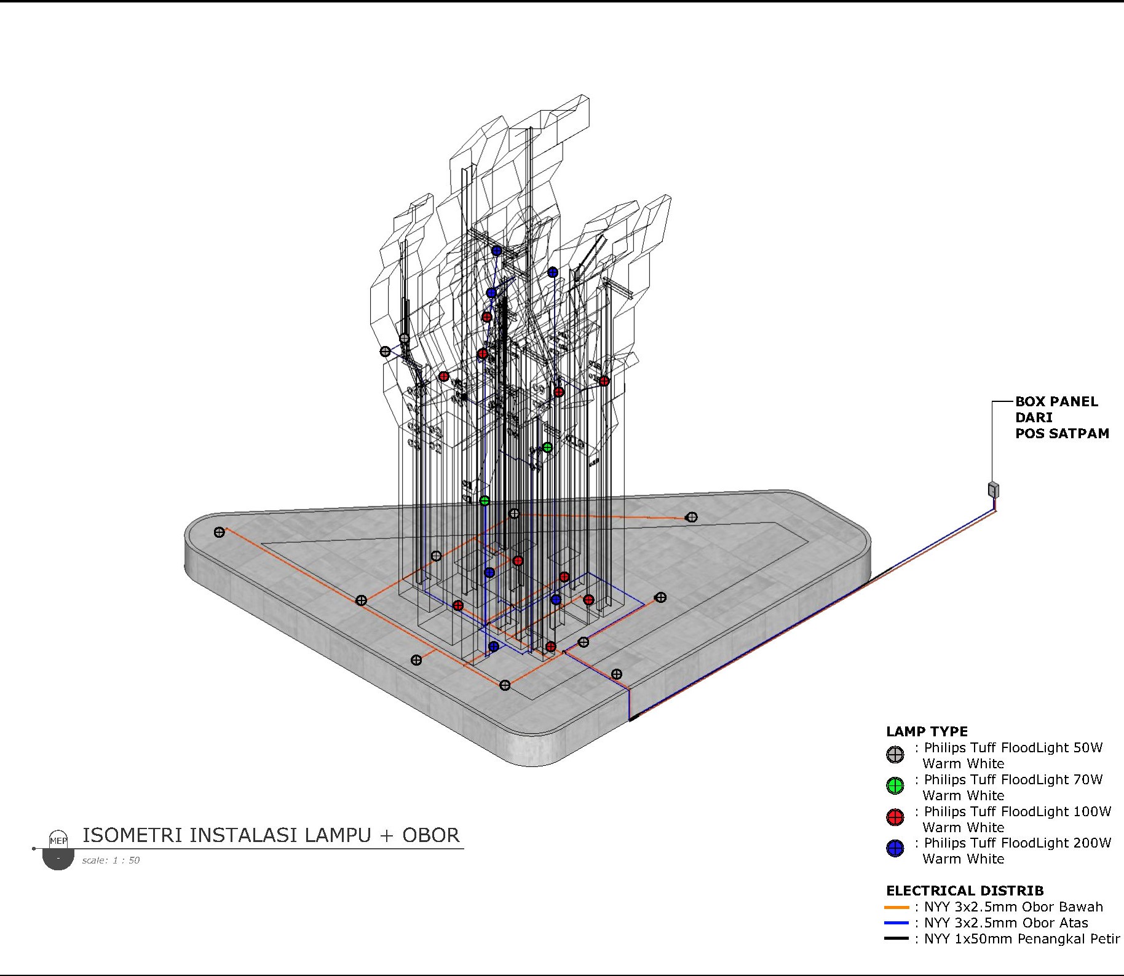
Task: Select the Philips Tuff FloodLight 50W text
Action: point(1013,748)
